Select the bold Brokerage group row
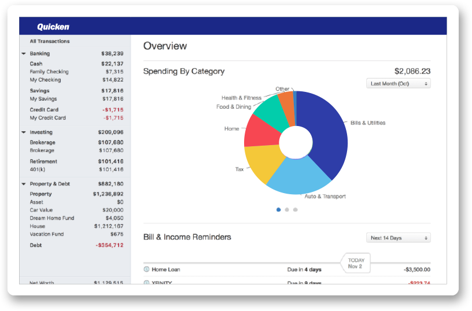The width and height of the screenshot is (472, 311). [x=76, y=142]
